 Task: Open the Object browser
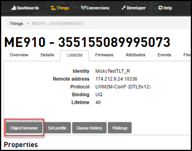tap(24, 128)
